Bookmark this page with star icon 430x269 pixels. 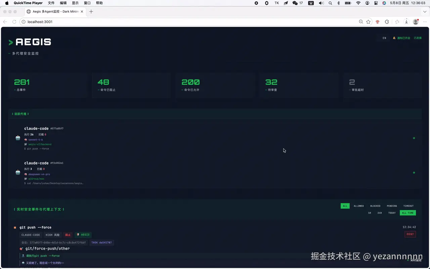pyautogui.click(x=369, y=22)
